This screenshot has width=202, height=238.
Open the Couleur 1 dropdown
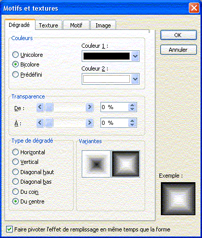[x=135, y=56]
